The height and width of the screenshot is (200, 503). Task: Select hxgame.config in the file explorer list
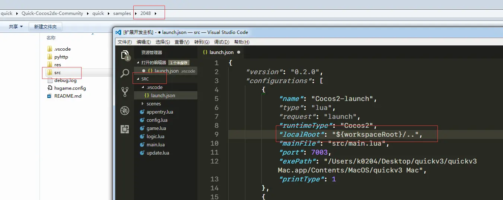click(70, 88)
